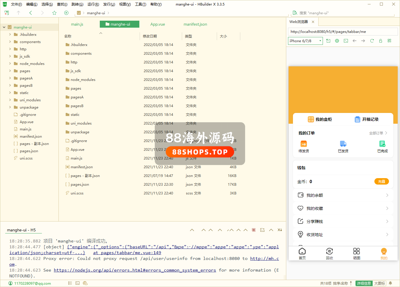Toggle the lock icon in browser toolbar
This screenshot has height=287, width=400.
pos(381,41)
